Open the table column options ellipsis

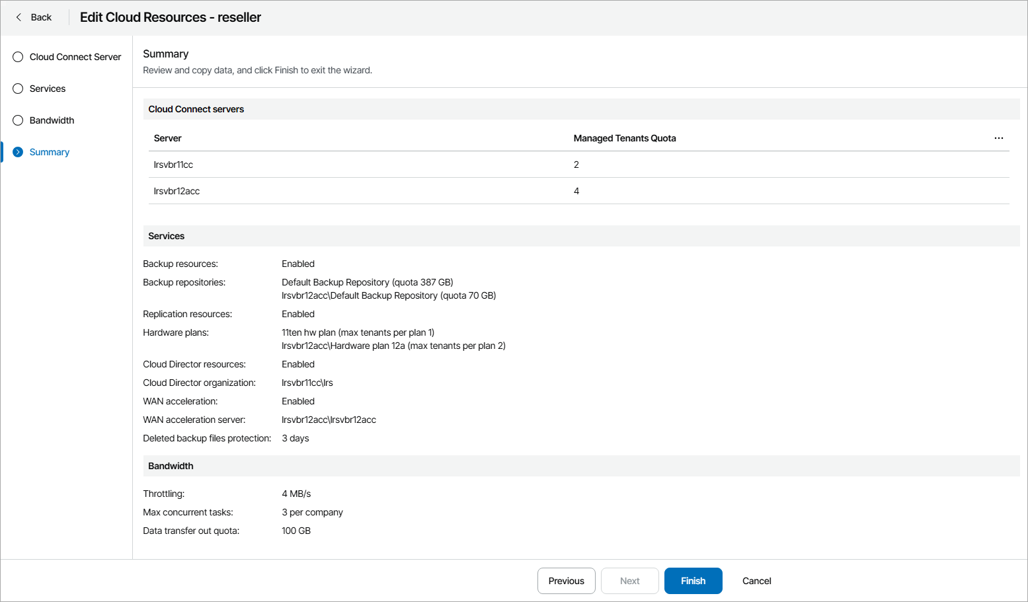(998, 138)
